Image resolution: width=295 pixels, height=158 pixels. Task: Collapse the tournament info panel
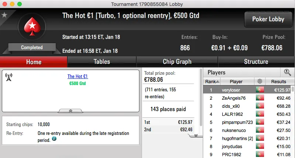[x=70, y=110]
